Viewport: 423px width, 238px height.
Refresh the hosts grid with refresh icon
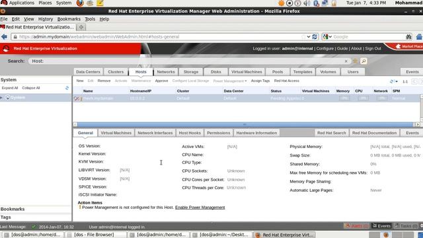[x=391, y=81]
